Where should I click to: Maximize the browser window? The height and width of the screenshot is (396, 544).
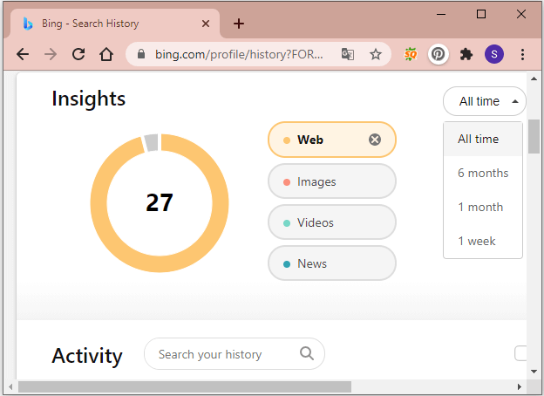coord(481,14)
